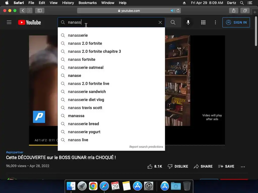Open Calendar from the Dock
The width and height of the screenshot is (258, 193).
(115, 186)
